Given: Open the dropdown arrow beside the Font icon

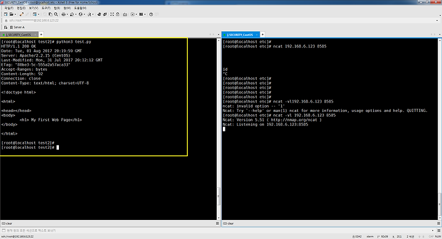Looking at the screenshot, I should coord(93,14).
